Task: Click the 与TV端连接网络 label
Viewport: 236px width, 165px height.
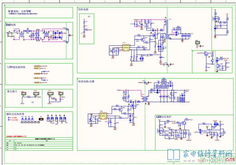Action: click(x=16, y=67)
